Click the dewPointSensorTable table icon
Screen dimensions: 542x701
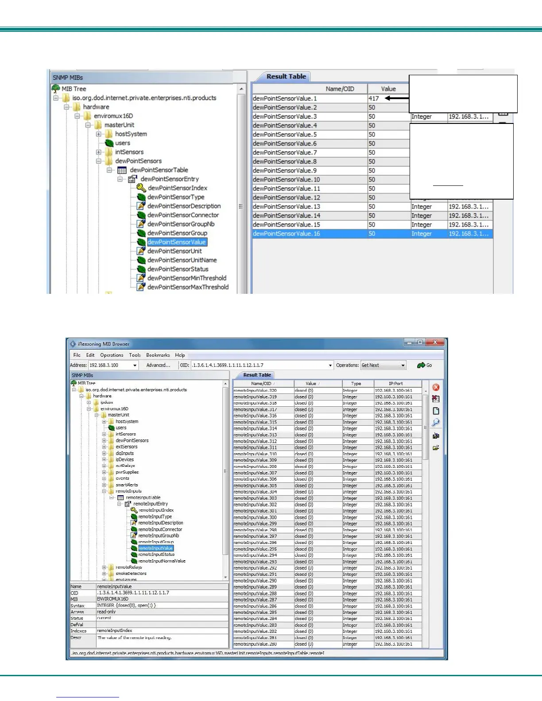pos(122,170)
